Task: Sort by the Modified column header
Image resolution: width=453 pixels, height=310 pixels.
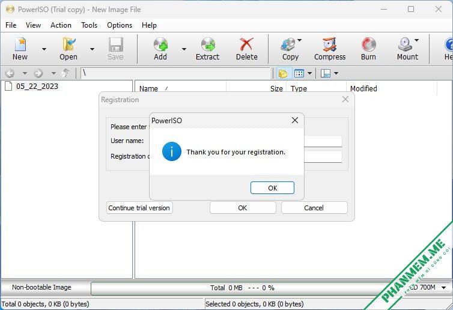Action: pos(392,88)
